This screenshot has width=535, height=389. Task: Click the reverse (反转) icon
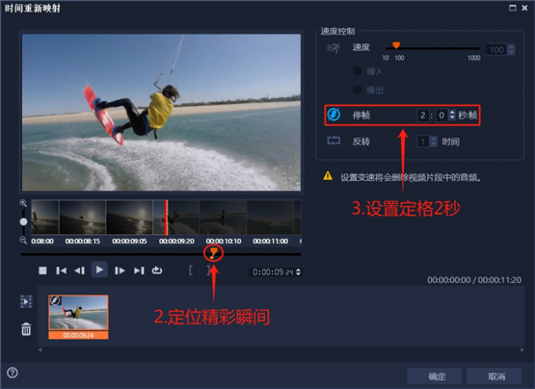334,141
